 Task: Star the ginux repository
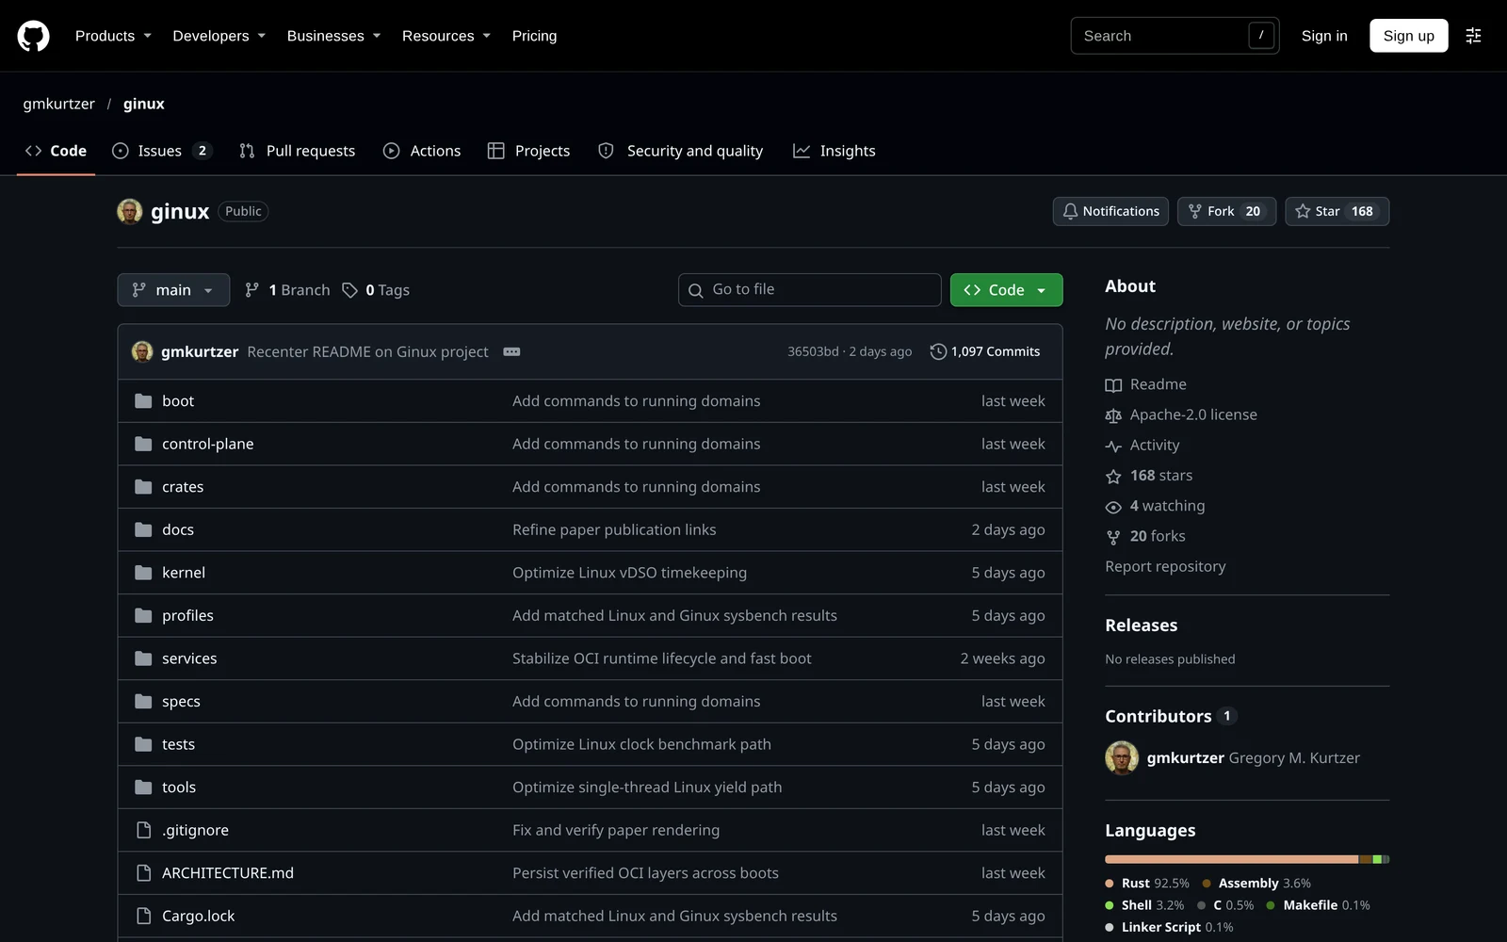[1337, 211]
